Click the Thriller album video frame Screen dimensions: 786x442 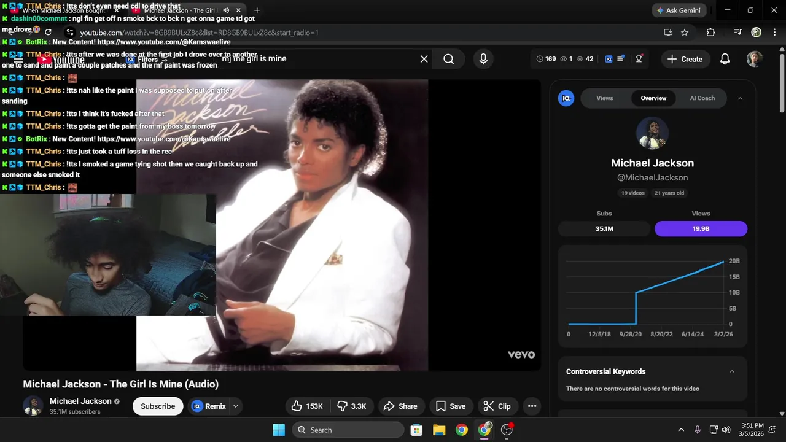(282, 225)
